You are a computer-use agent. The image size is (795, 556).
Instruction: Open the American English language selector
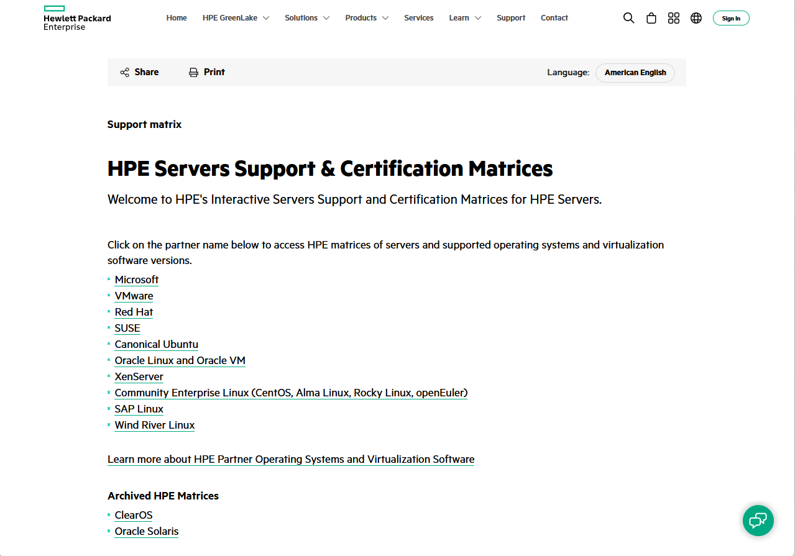tap(635, 73)
